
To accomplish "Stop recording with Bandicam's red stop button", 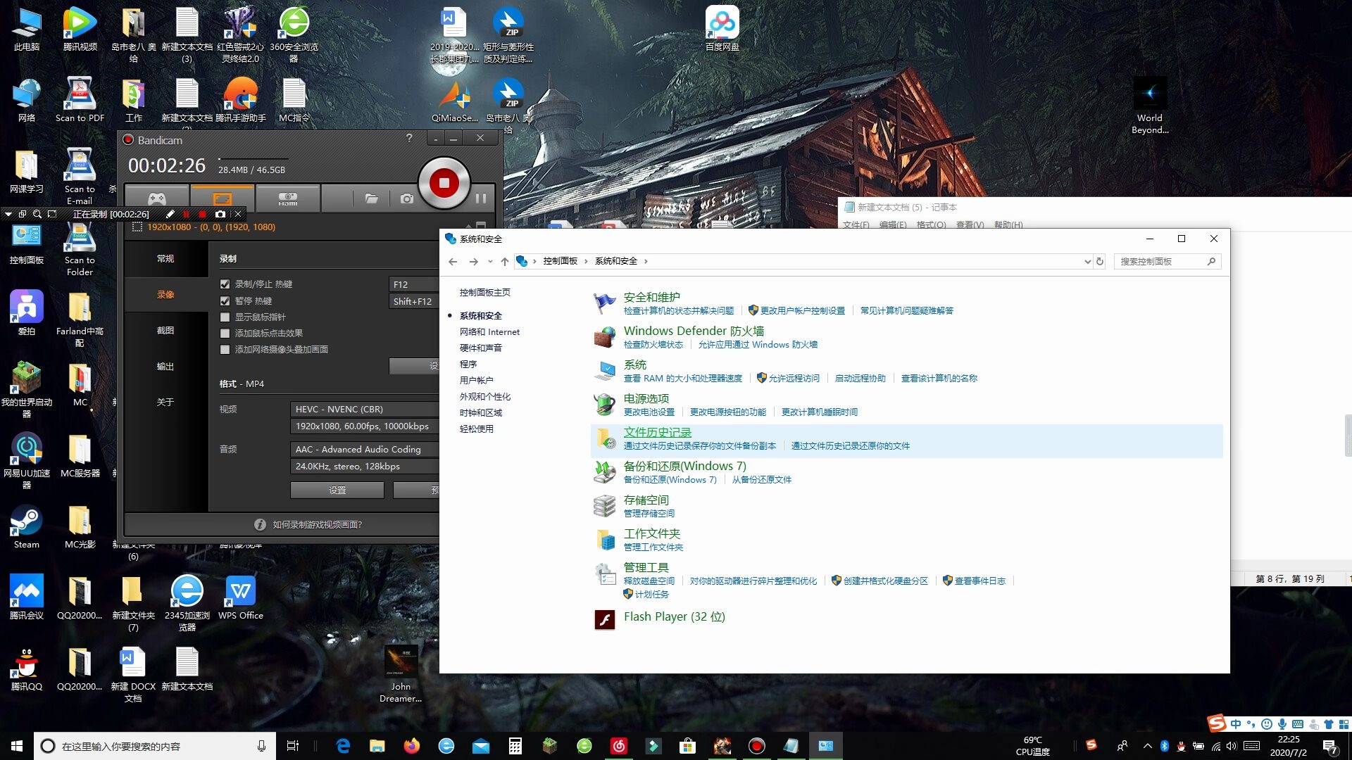I will (x=444, y=183).
